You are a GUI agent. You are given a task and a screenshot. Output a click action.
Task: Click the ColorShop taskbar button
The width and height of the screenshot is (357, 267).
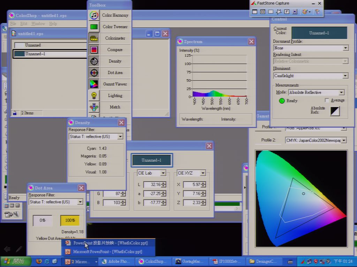point(153,261)
